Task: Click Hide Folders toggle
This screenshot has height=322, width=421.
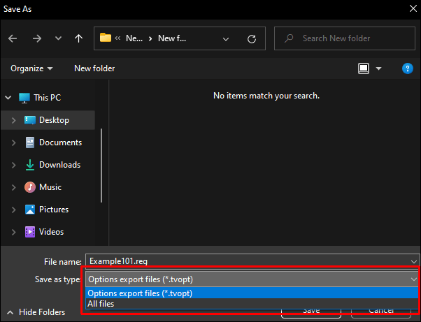Action: [x=36, y=312]
